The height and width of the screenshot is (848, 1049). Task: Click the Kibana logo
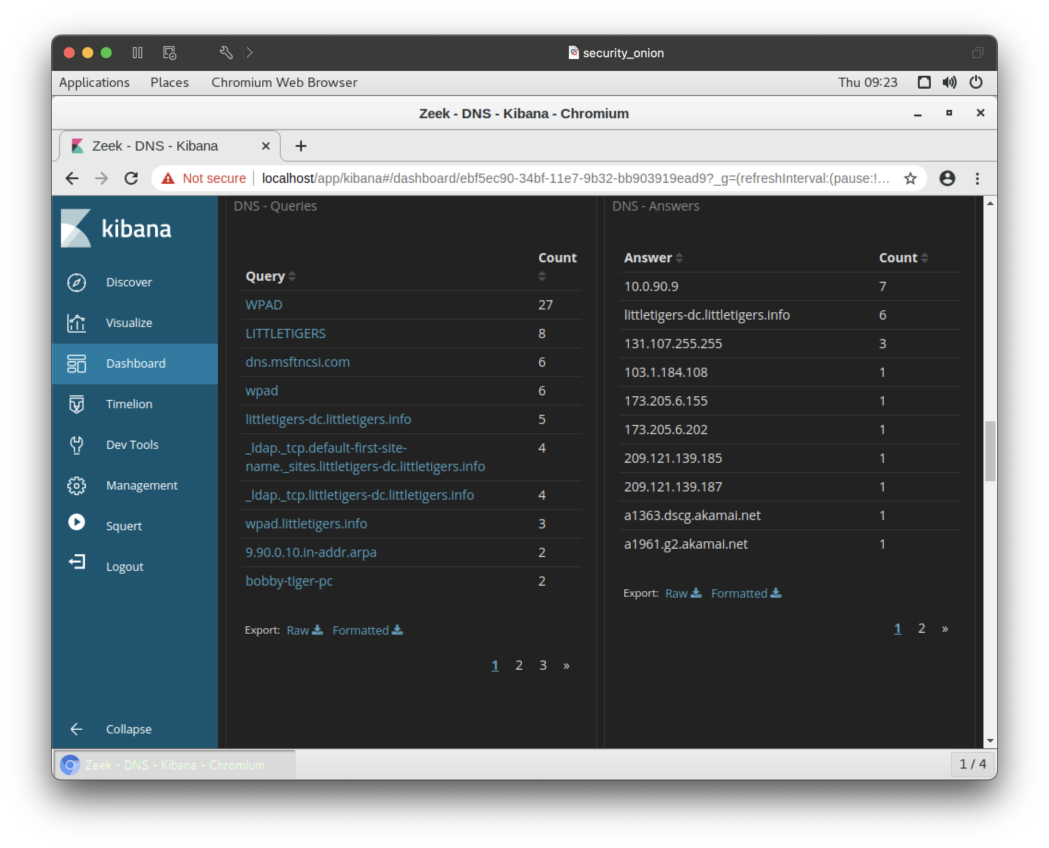116,228
